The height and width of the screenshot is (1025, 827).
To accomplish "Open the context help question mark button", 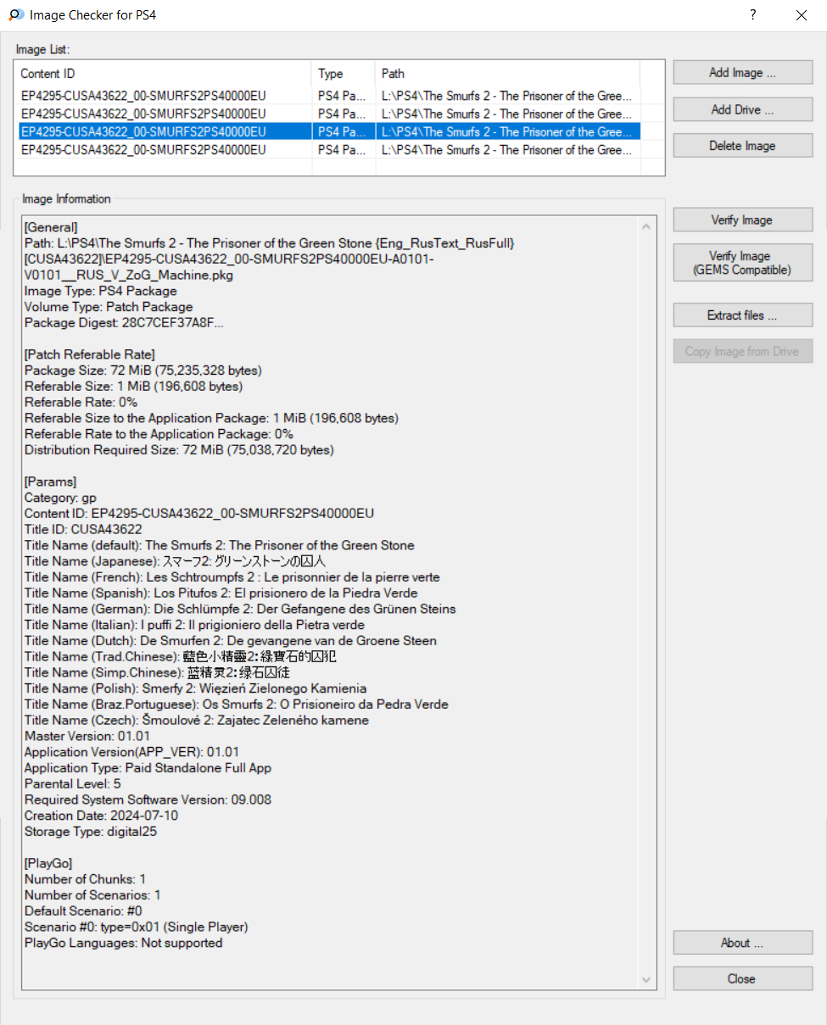I will coord(753,15).
